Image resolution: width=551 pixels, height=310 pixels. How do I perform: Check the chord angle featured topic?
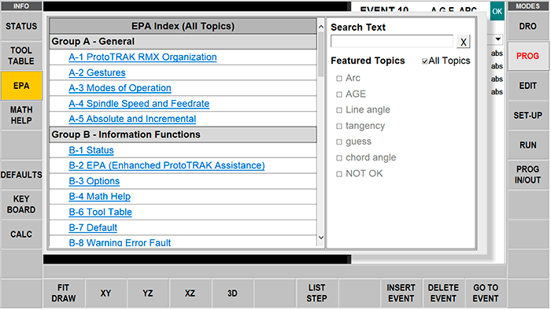pyautogui.click(x=339, y=158)
